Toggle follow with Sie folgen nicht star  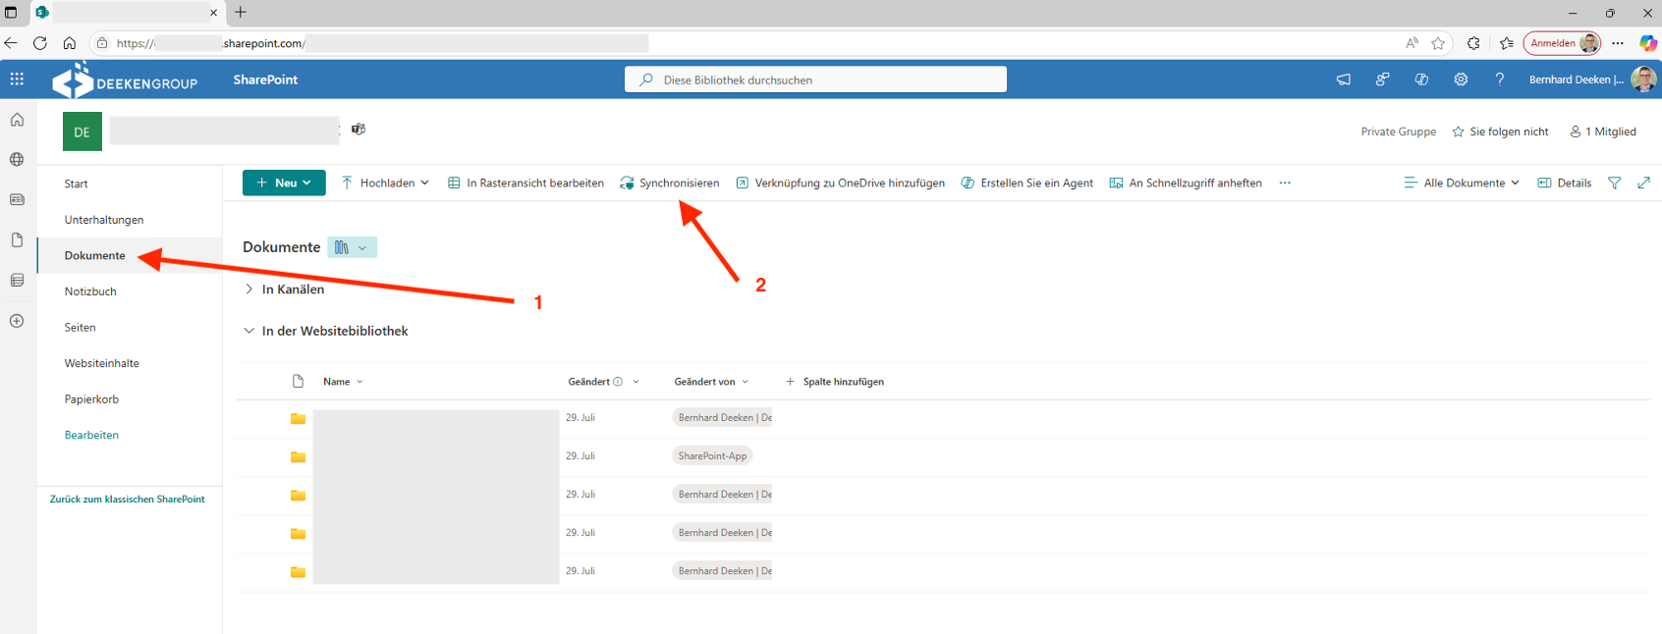pyautogui.click(x=1500, y=132)
